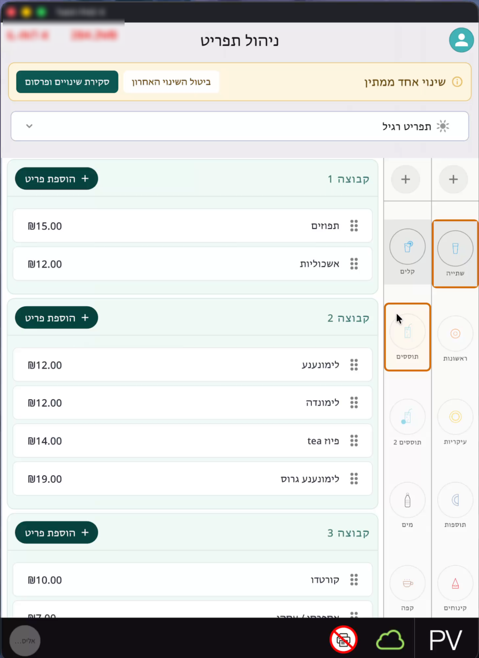This screenshot has width=479, height=658.
Task: Select the שתייה category icon
Action: point(455,248)
